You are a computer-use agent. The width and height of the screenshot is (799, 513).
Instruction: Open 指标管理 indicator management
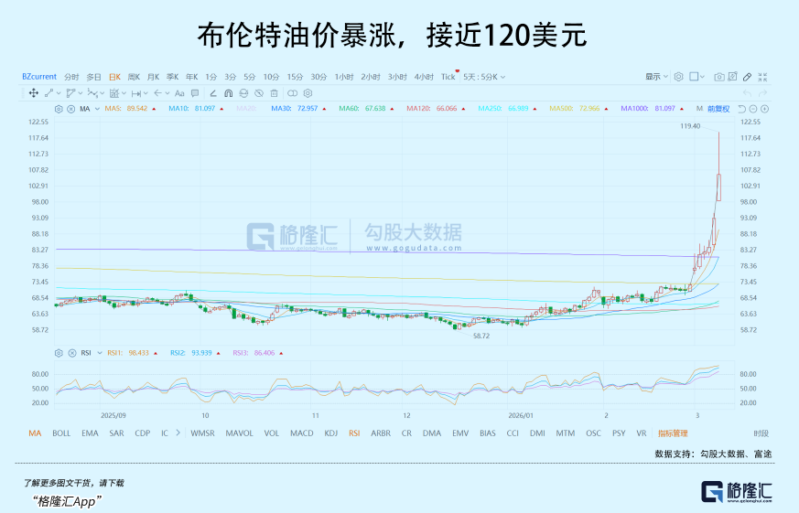pos(673,433)
